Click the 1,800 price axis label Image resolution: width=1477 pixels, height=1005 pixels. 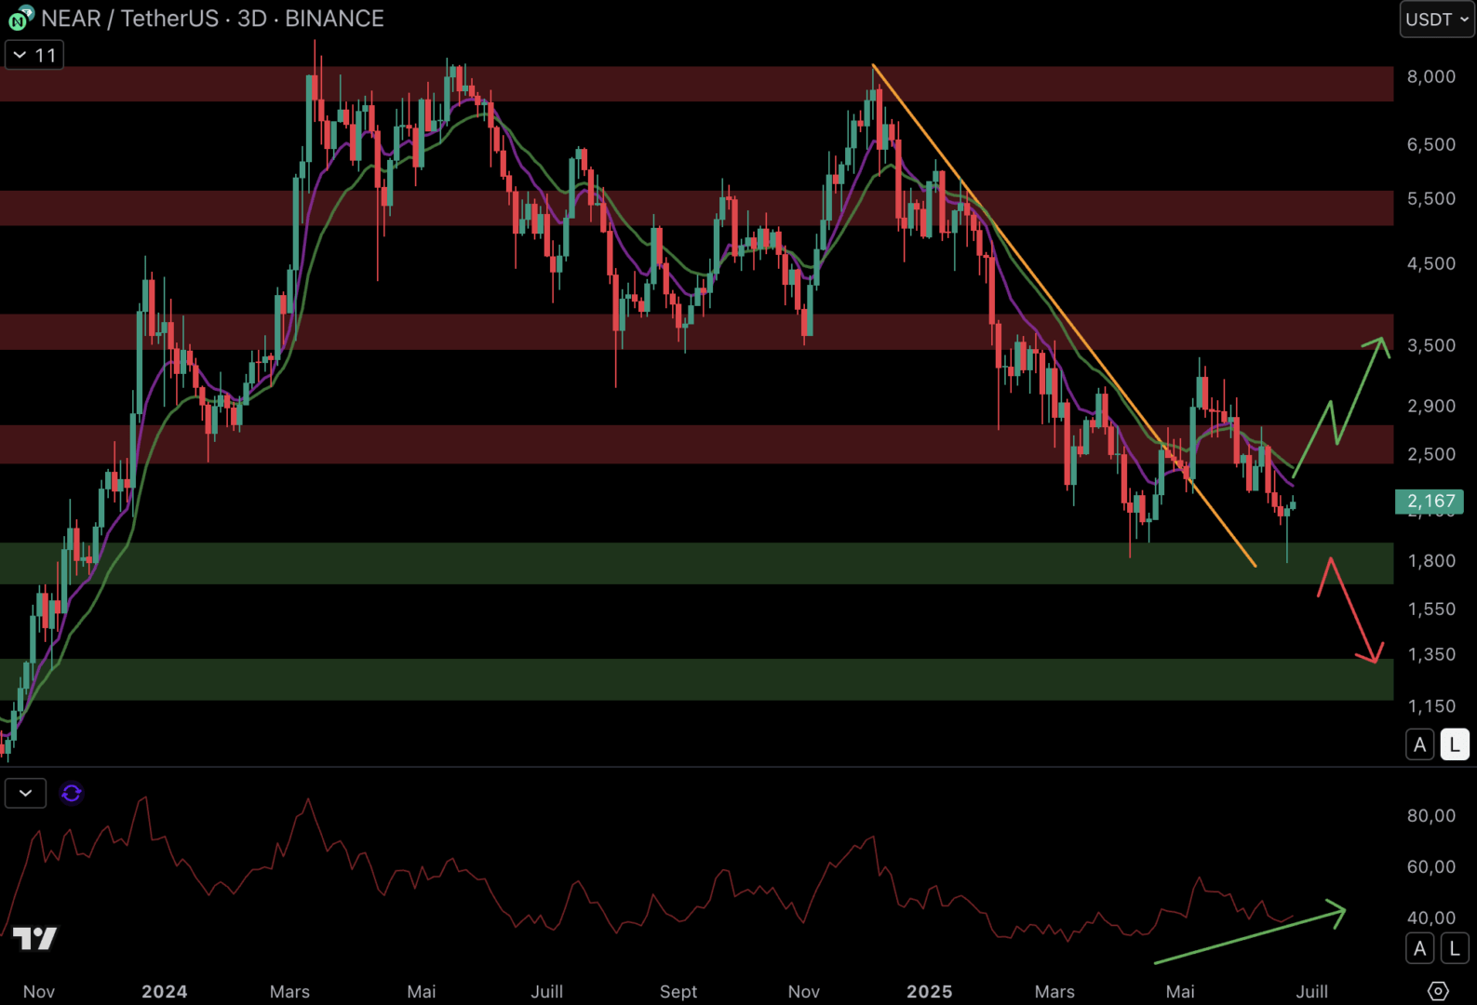point(1431,560)
